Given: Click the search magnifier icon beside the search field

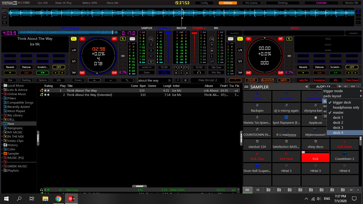Looking at the screenshot, I should tap(178, 80).
